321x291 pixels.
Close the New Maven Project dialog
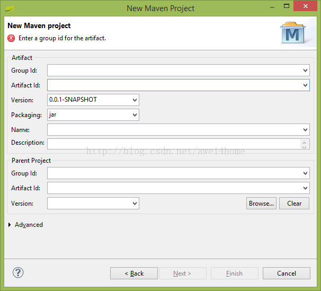pyautogui.click(x=305, y=6)
